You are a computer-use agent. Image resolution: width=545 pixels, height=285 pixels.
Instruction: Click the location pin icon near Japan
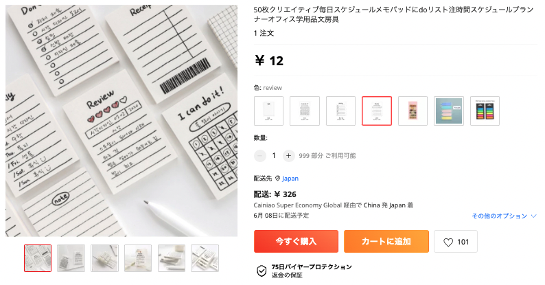click(277, 179)
